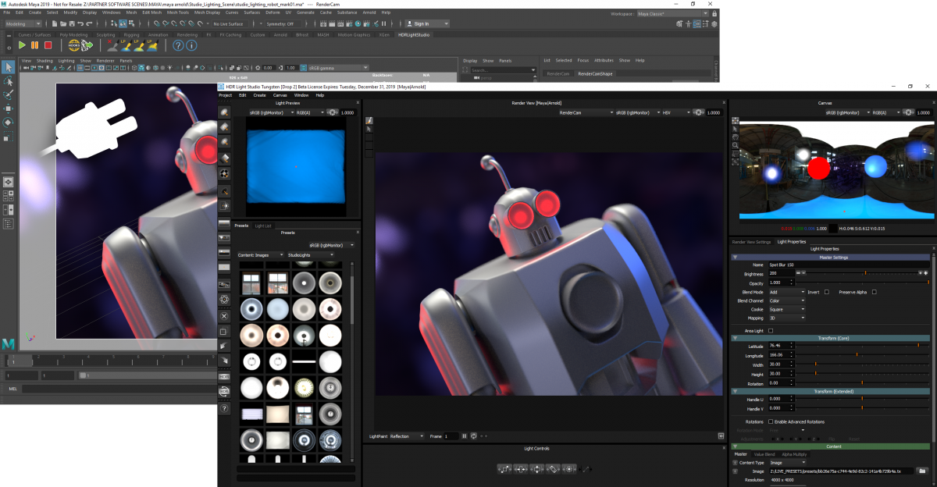The image size is (937, 487).
Task: Open the Content Type Image dropdown
Action: pyautogui.click(x=786, y=463)
